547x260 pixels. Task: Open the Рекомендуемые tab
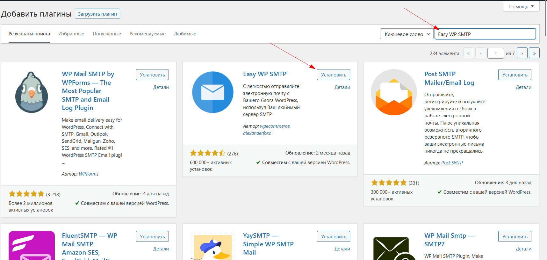tap(148, 34)
